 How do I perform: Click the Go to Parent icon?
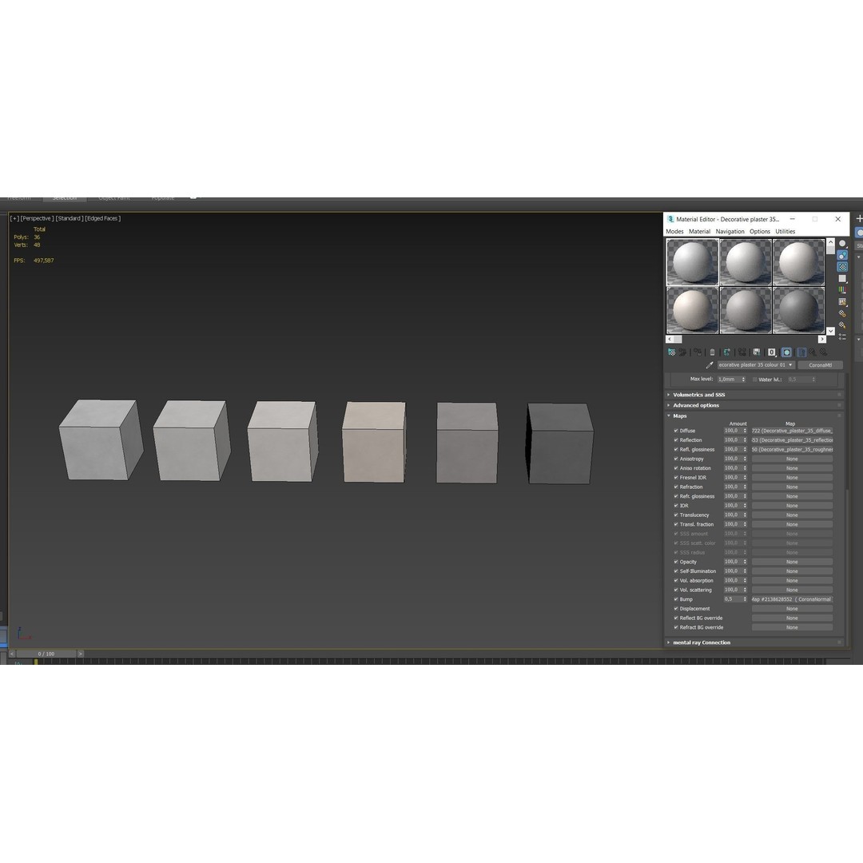tap(813, 352)
